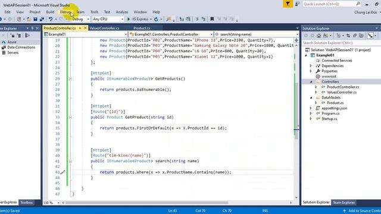
Task: Select appsettings.json in Solution Explorer
Action: [334, 108]
